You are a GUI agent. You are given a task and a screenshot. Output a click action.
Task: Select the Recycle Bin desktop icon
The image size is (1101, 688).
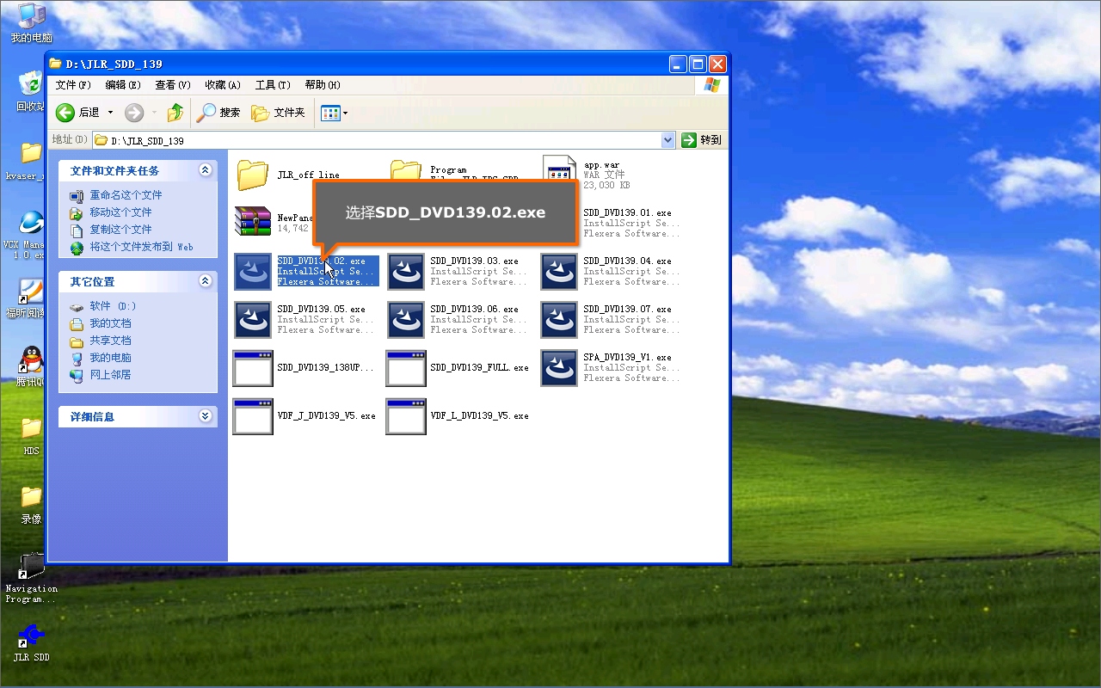pos(31,83)
